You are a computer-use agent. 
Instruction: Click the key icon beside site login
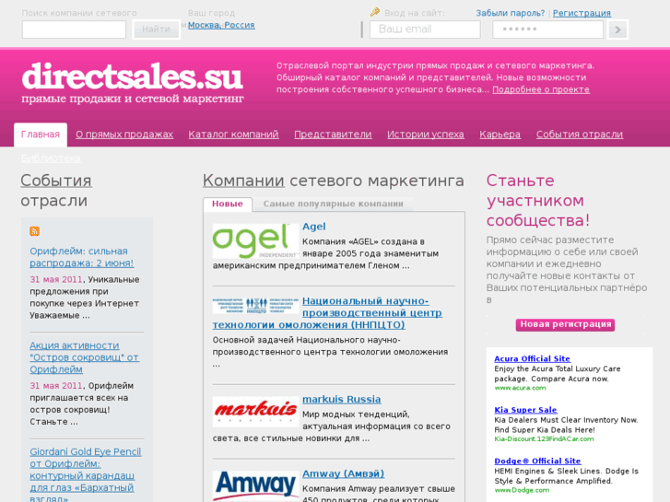click(375, 12)
